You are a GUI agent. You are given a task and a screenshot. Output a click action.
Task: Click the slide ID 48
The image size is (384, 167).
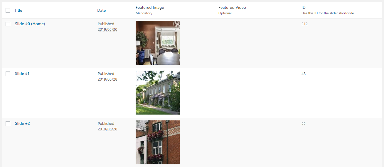click(304, 74)
